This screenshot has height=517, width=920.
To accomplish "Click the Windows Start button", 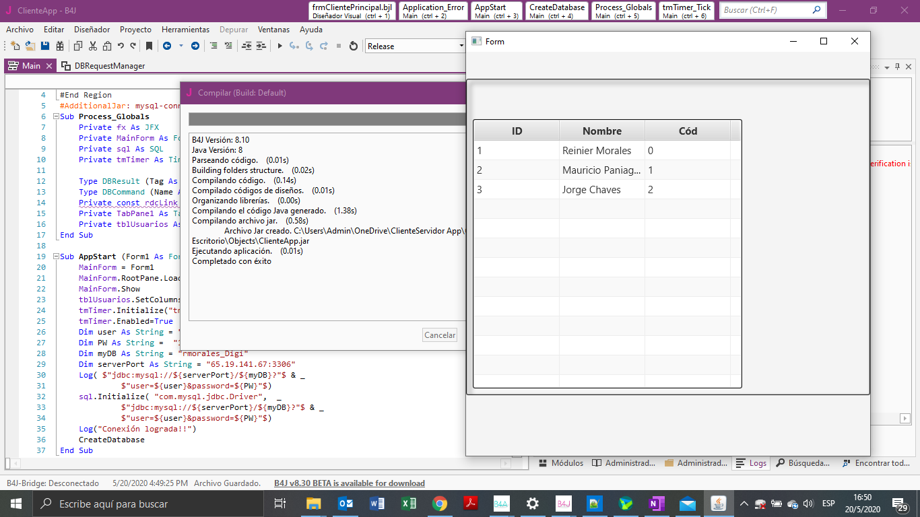I will tap(15, 503).
